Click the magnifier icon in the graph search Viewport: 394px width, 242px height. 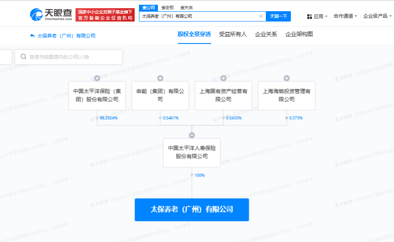pyautogui.click(x=23, y=57)
